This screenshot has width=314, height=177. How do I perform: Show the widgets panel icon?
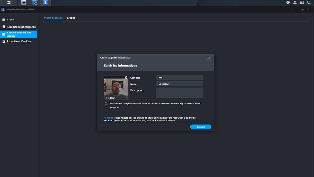tap(302, 3)
